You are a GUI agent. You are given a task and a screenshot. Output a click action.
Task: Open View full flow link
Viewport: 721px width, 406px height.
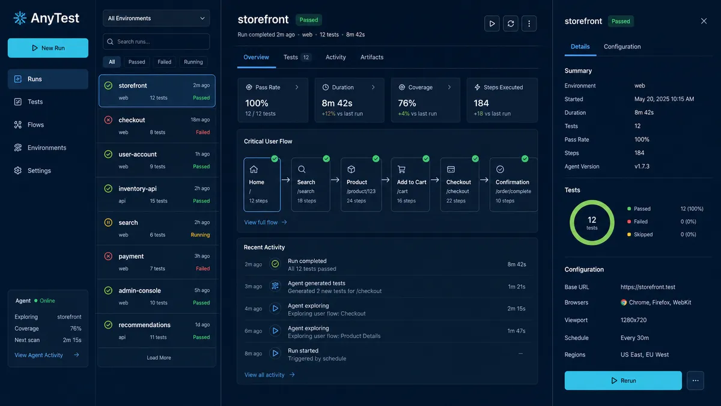point(266,222)
